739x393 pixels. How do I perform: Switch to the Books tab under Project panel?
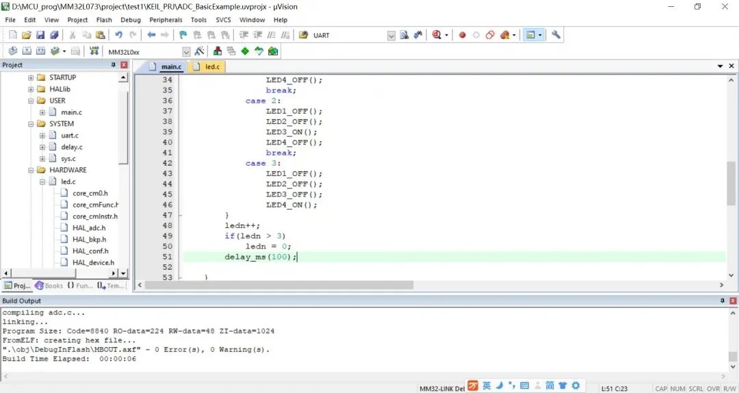click(49, 286)
